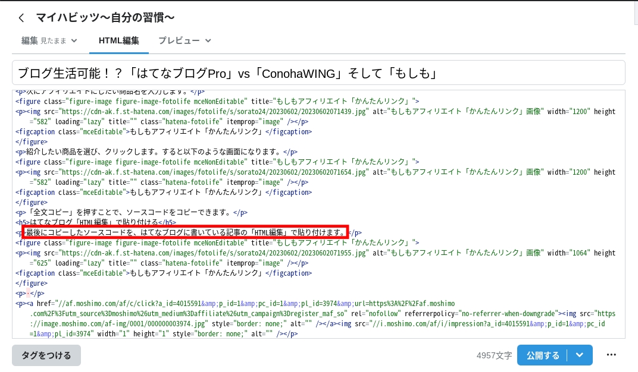Click the back arrow beside the blog title
The image size is (638, 372).
[x=21, y=17]
